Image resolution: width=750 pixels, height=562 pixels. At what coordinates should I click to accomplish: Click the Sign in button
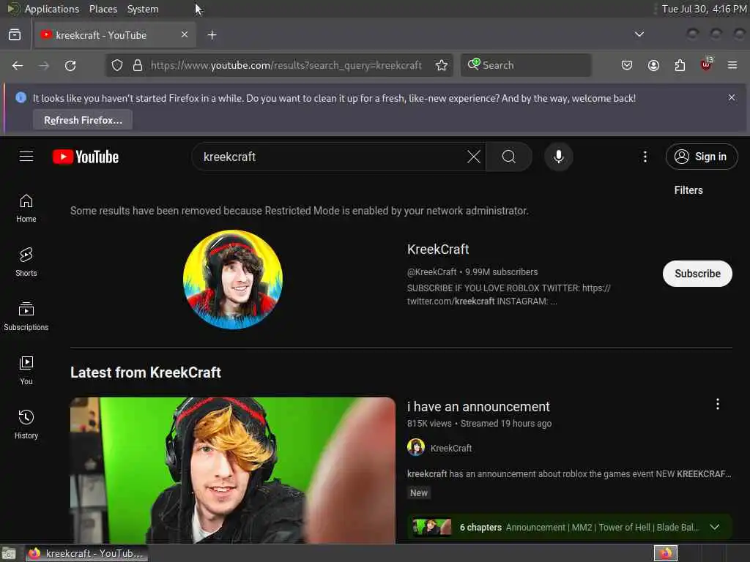701,157
